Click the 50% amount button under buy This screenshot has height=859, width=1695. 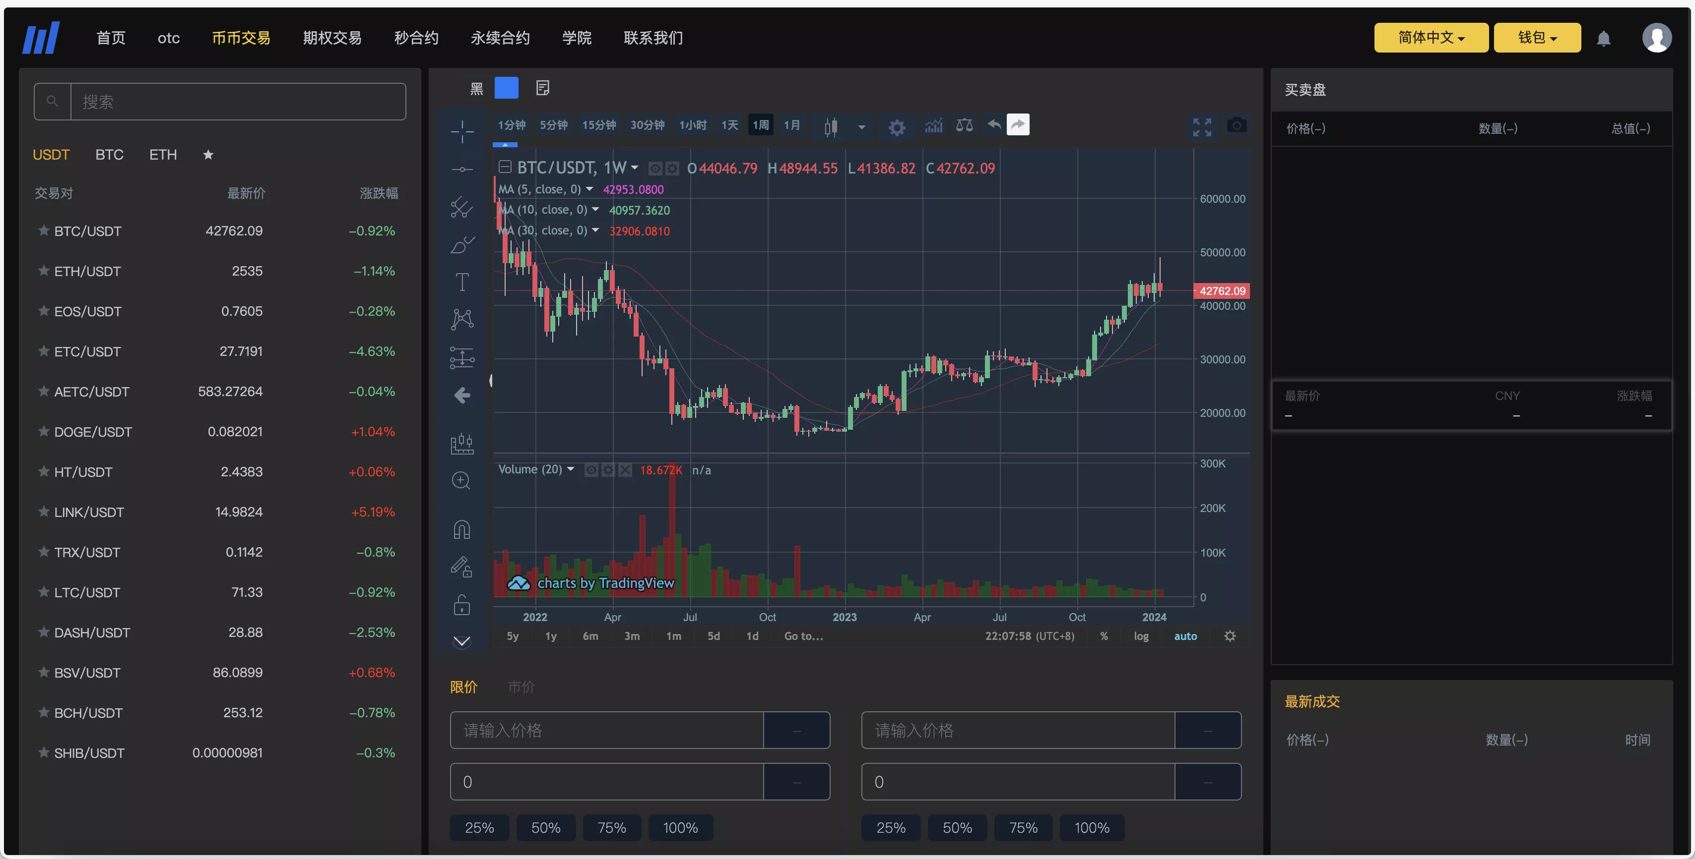(545, 827)
